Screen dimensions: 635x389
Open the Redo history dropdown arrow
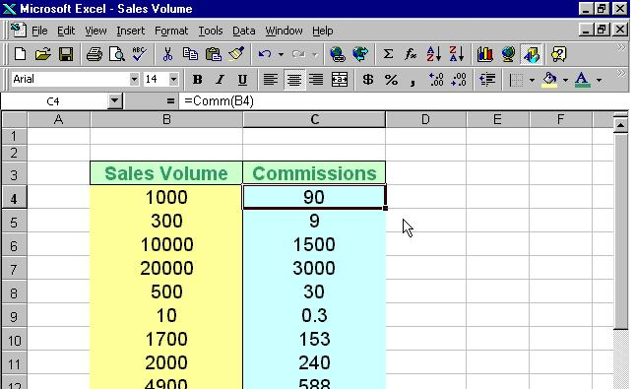pyautogui.click(x=315, y=54)
